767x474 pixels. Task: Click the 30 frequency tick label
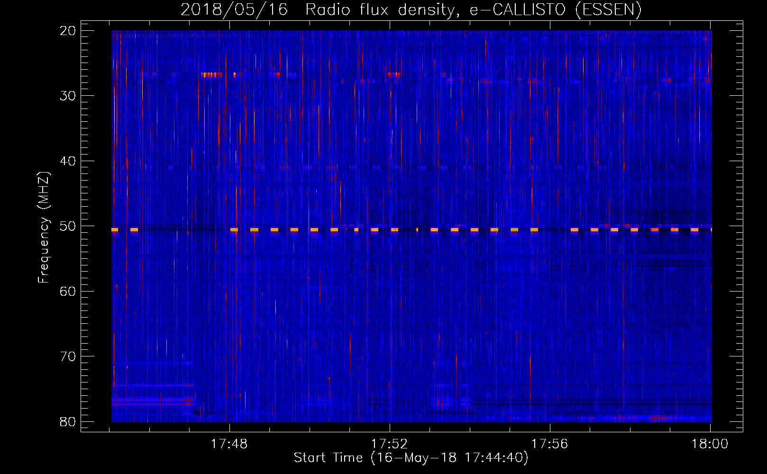[68, 96]
